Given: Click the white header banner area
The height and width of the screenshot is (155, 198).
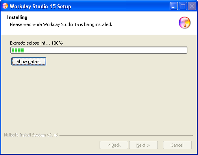Looking at the screenshot, I should (99, 23).
